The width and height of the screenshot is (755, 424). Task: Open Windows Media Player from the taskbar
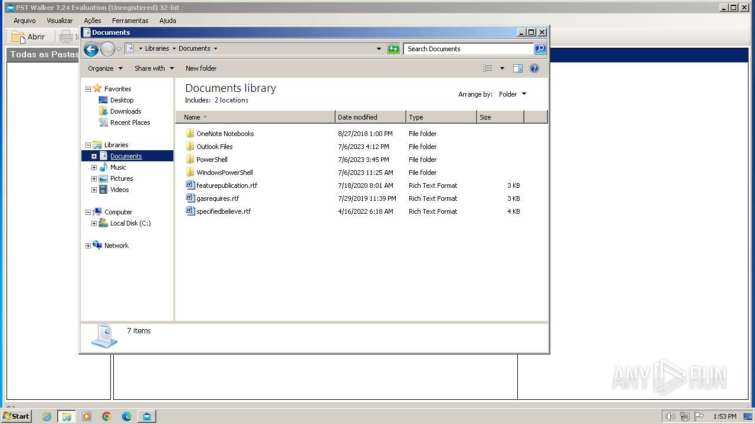pyautogui.click(x=87, y=416)
